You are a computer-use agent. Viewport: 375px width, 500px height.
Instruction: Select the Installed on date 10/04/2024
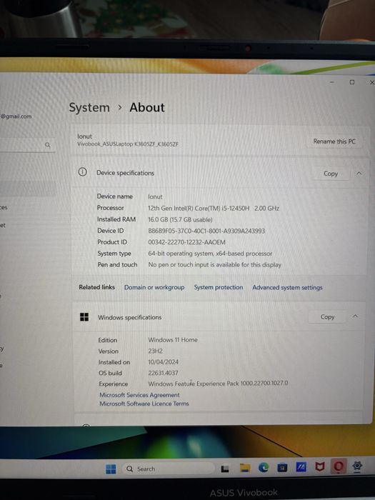164,362
